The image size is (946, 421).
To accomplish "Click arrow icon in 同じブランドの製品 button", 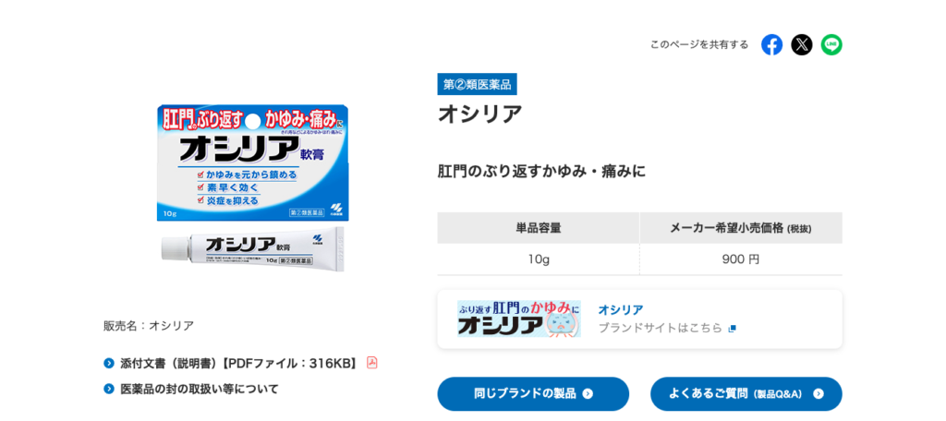I will [x=588, y=393].
